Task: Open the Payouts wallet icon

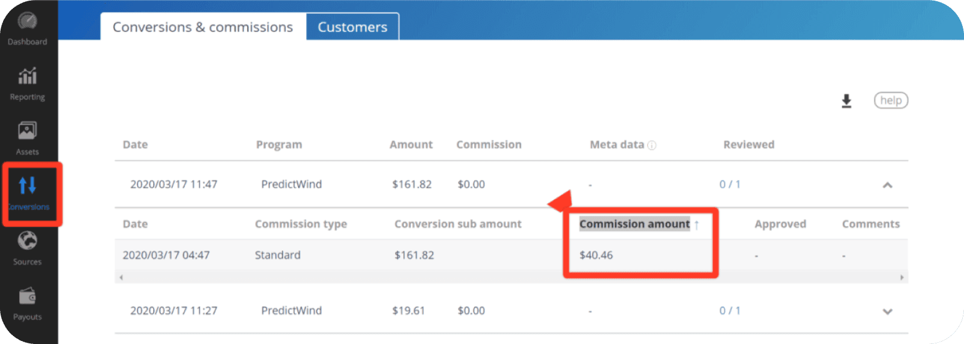Action: point(27,296)
